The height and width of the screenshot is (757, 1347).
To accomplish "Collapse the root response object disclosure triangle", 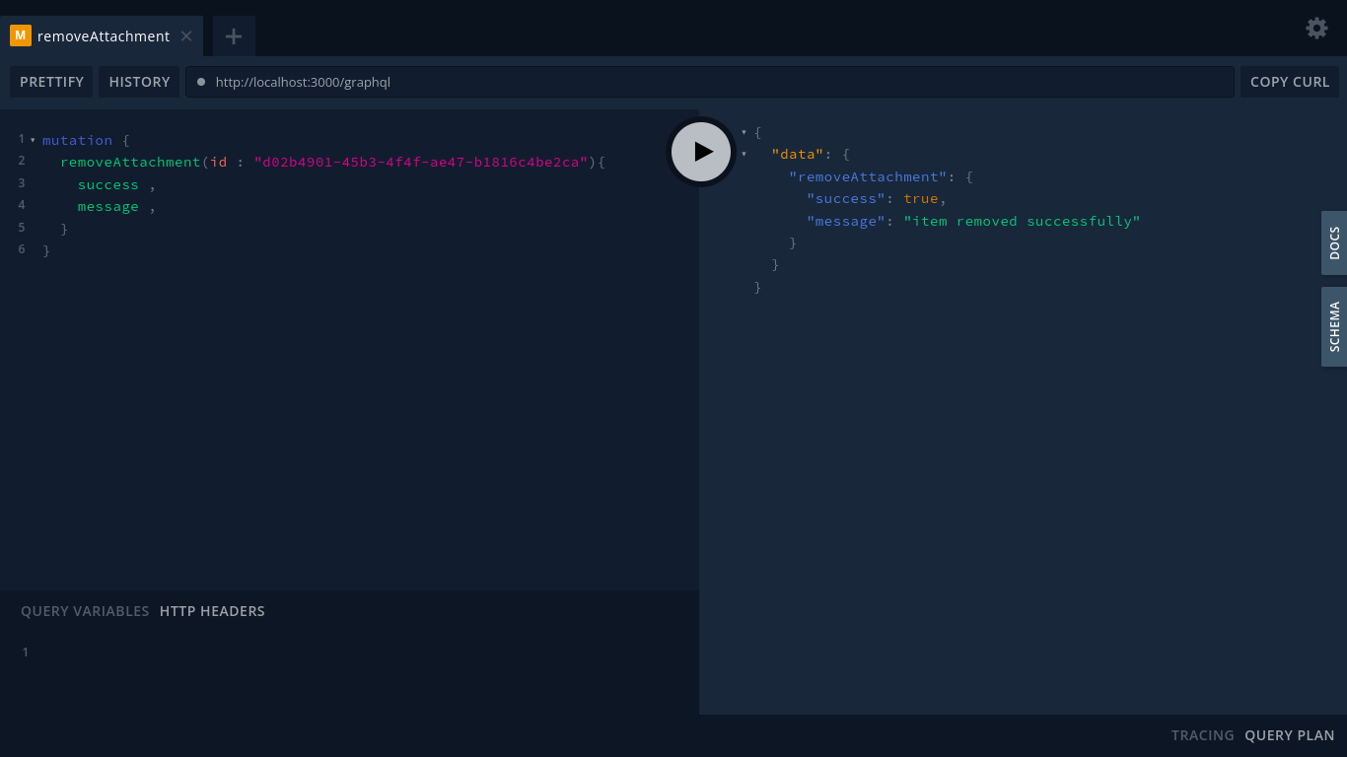I will 744,131.
